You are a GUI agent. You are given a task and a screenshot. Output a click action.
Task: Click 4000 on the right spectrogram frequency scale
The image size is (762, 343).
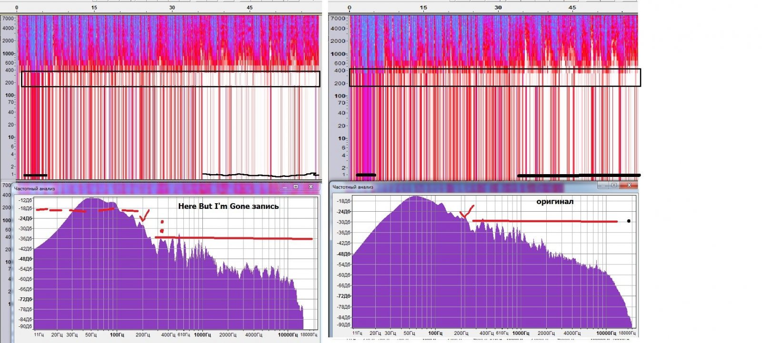click(x=338, y=29)
